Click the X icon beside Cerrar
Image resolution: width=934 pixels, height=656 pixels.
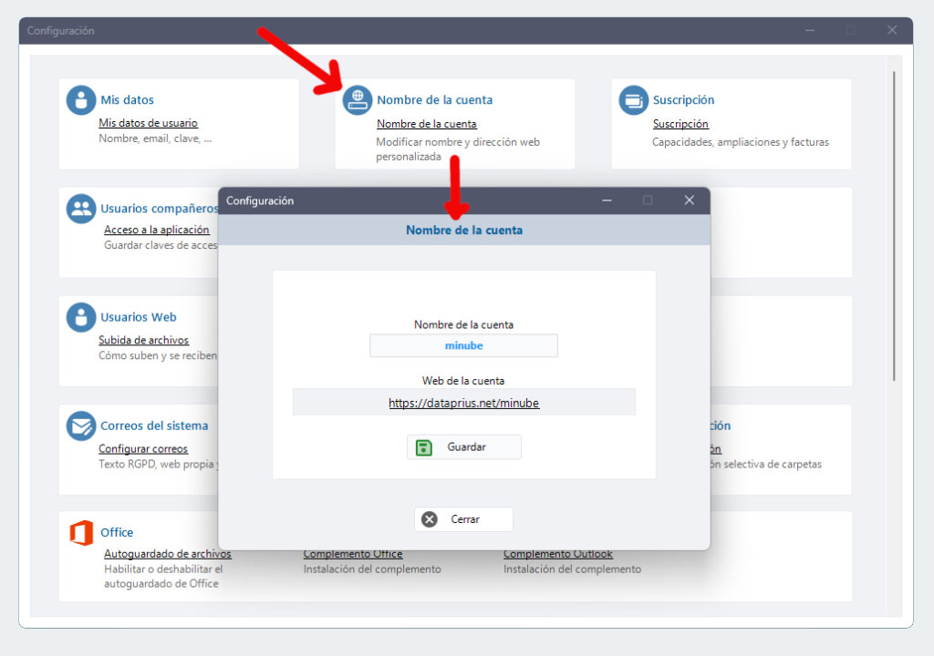429,519
